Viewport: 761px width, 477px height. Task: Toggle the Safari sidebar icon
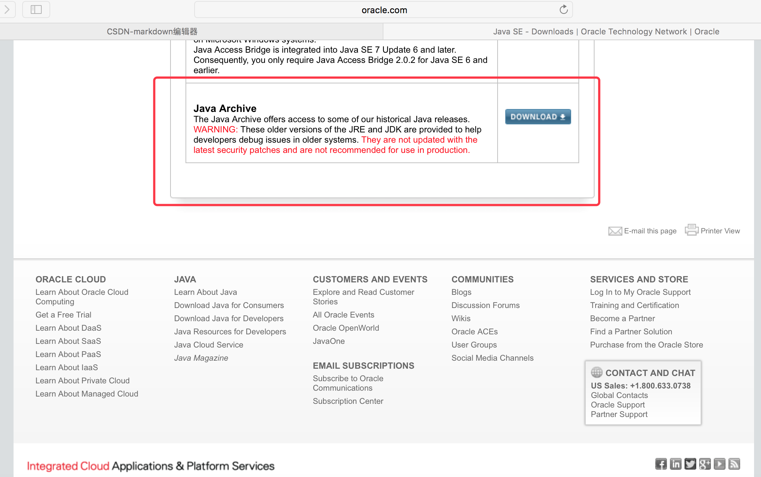point(36,10)
